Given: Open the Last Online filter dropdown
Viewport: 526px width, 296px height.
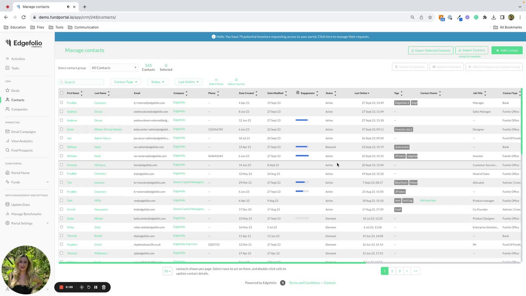Looking at the screenshot, I should coord(189,82).
